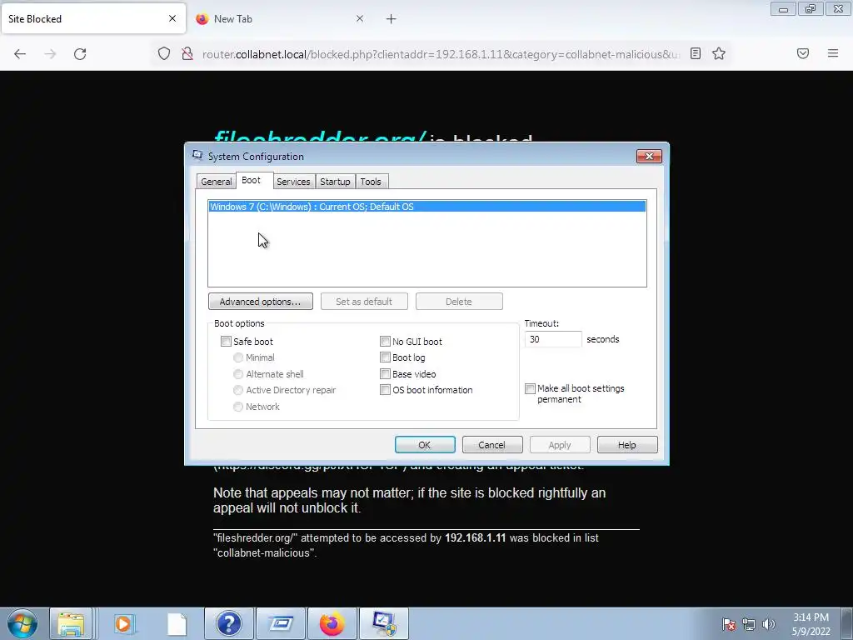Click the Timeout seconds field
Screen dimensions: 853x640
[x=553, y=339]
